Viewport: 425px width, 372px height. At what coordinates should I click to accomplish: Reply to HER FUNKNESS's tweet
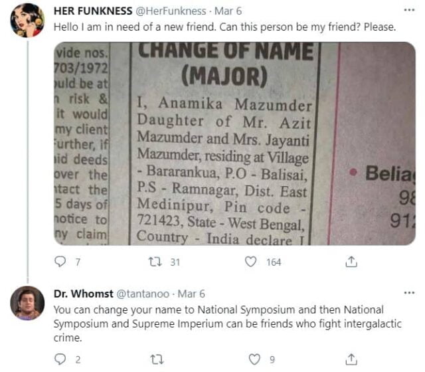(60, 262)
